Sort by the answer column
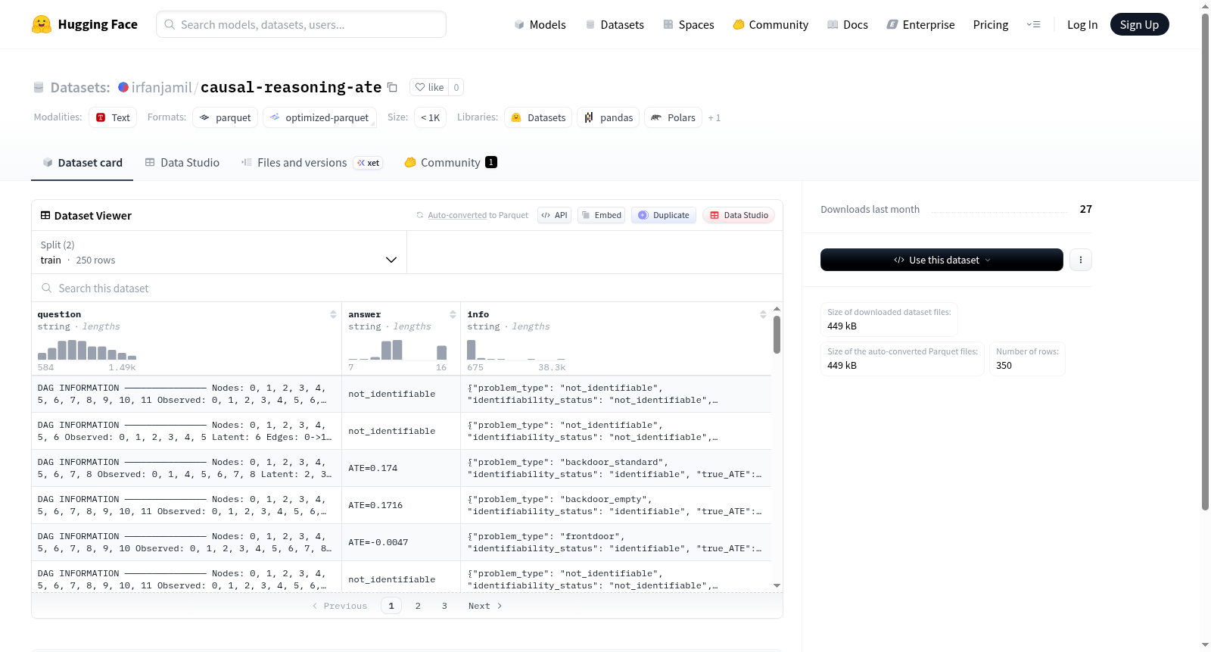Image resolution: width=1211 pixels, height=652 pixels. click(453, 314)
